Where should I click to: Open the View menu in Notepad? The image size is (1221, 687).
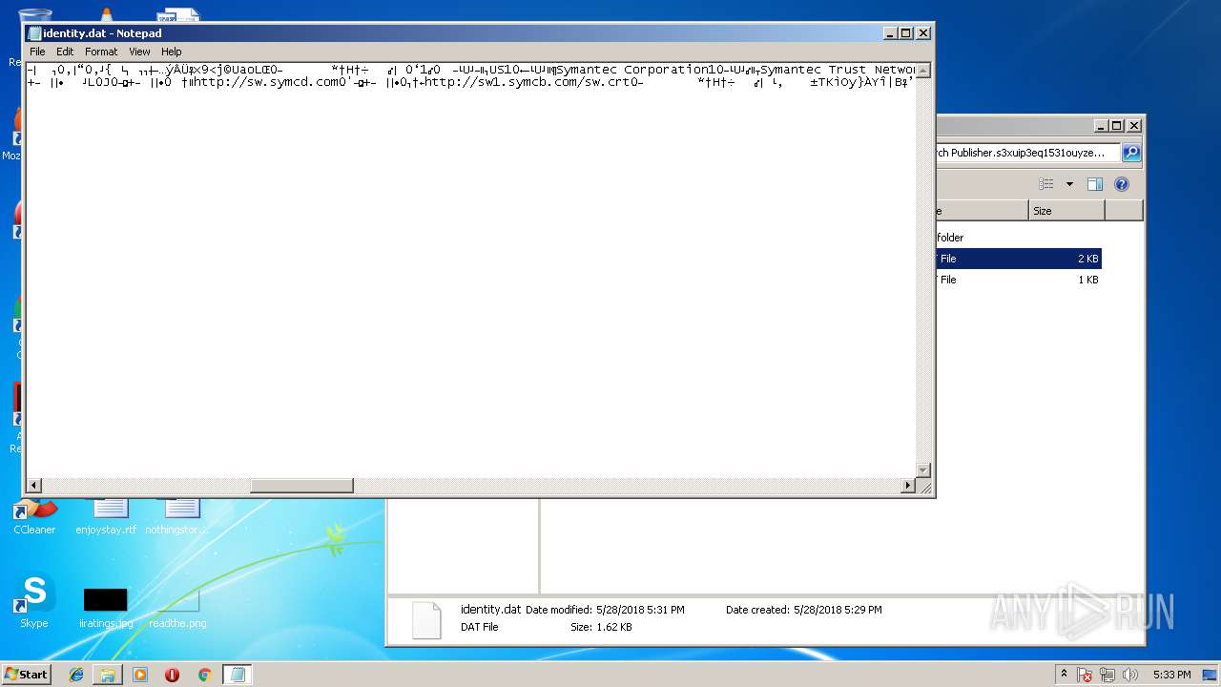tap(139, 52)
